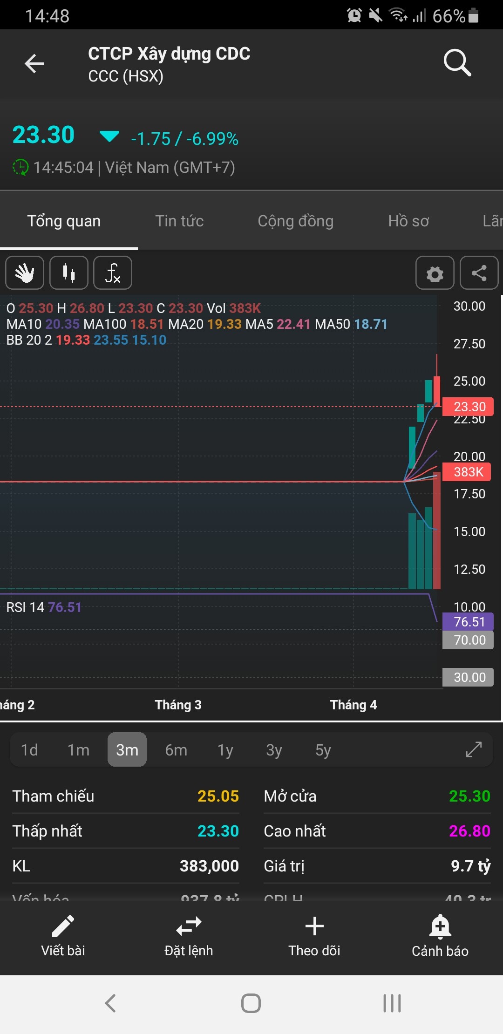Open the indicators fx menu
Image resolution: width=503 pixels, height=1034 pixels.
coord(113,273)
